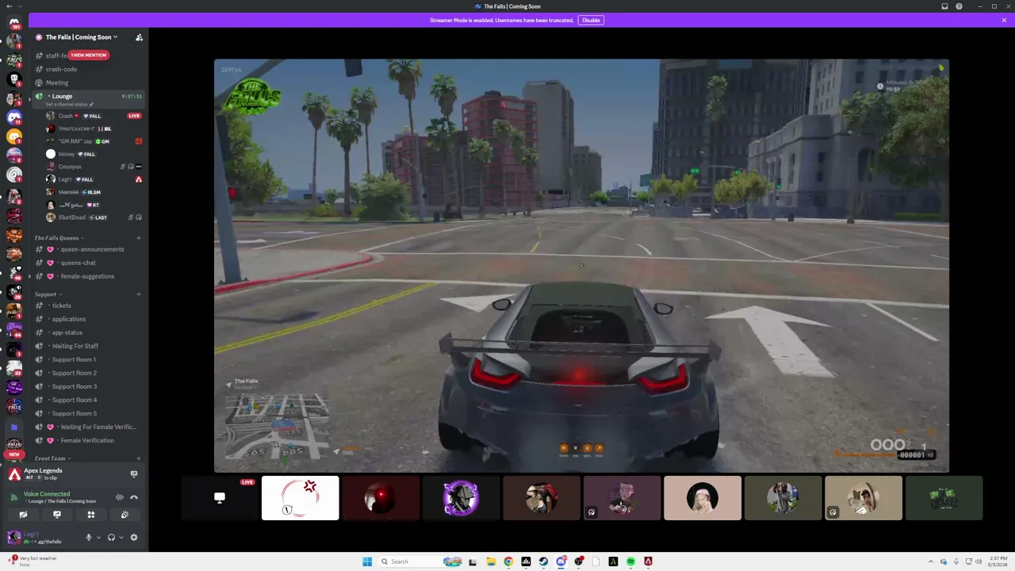Open voice connection signal details

click(x=15, y=497)
